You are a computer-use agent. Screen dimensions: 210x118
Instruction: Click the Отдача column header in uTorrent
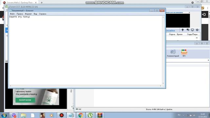(172, 34)
